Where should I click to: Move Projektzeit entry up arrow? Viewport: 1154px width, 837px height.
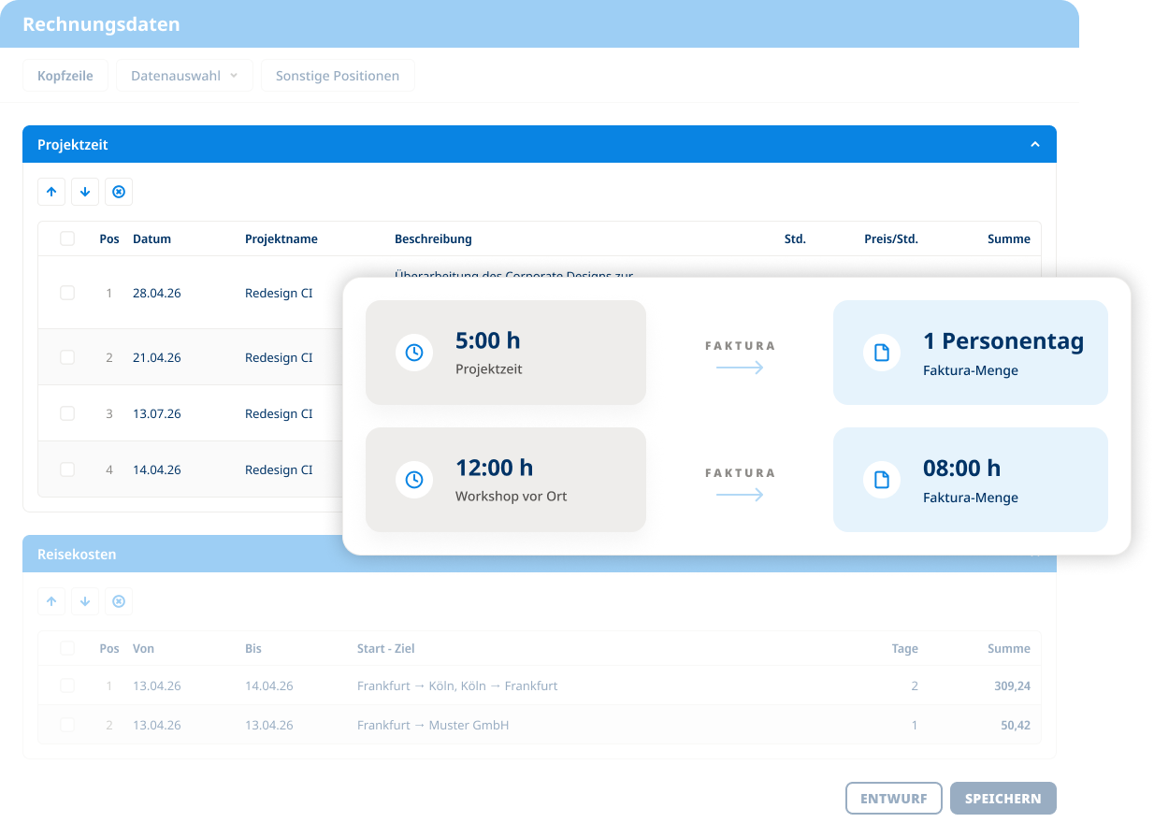51,192
